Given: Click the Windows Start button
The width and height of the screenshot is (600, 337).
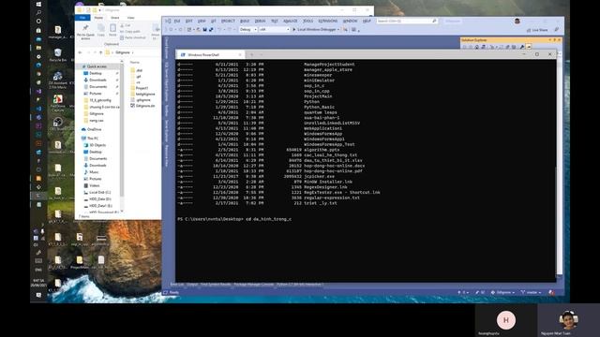Looking at the screenshot, I should [x=38, y=5].
